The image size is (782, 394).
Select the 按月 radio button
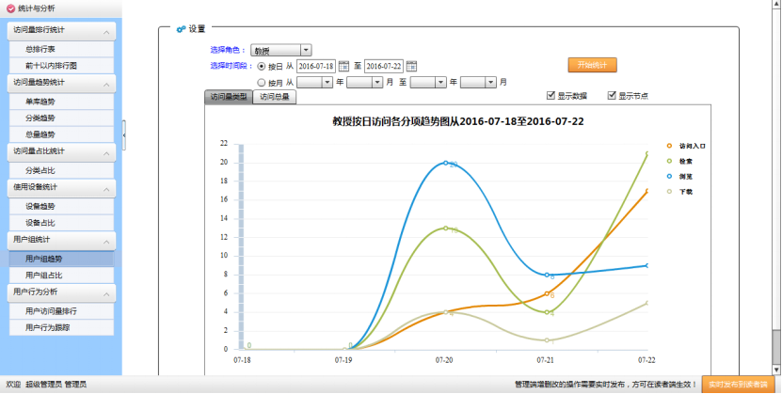click(x=262, y=83)
